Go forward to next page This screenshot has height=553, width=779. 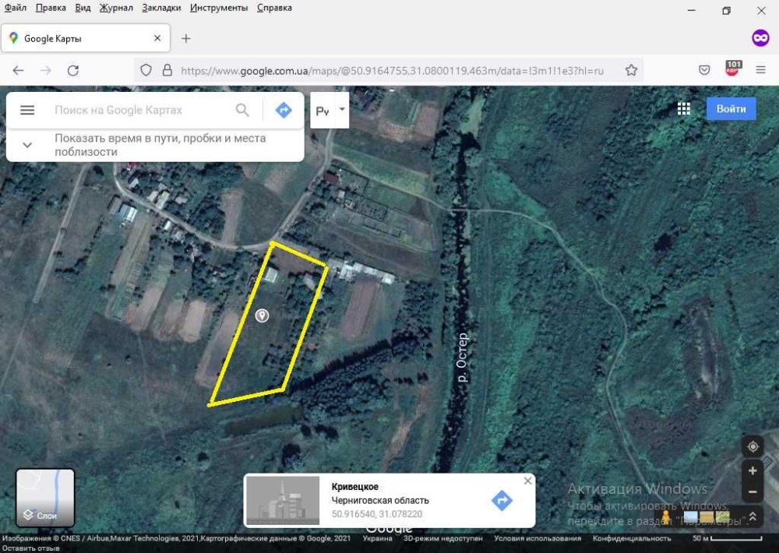point(46,71)
